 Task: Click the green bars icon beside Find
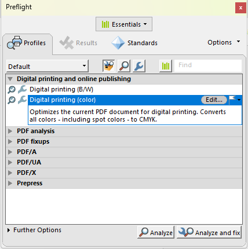tap(166, 66)
